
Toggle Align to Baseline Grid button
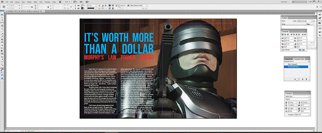(x=304, y=50)
